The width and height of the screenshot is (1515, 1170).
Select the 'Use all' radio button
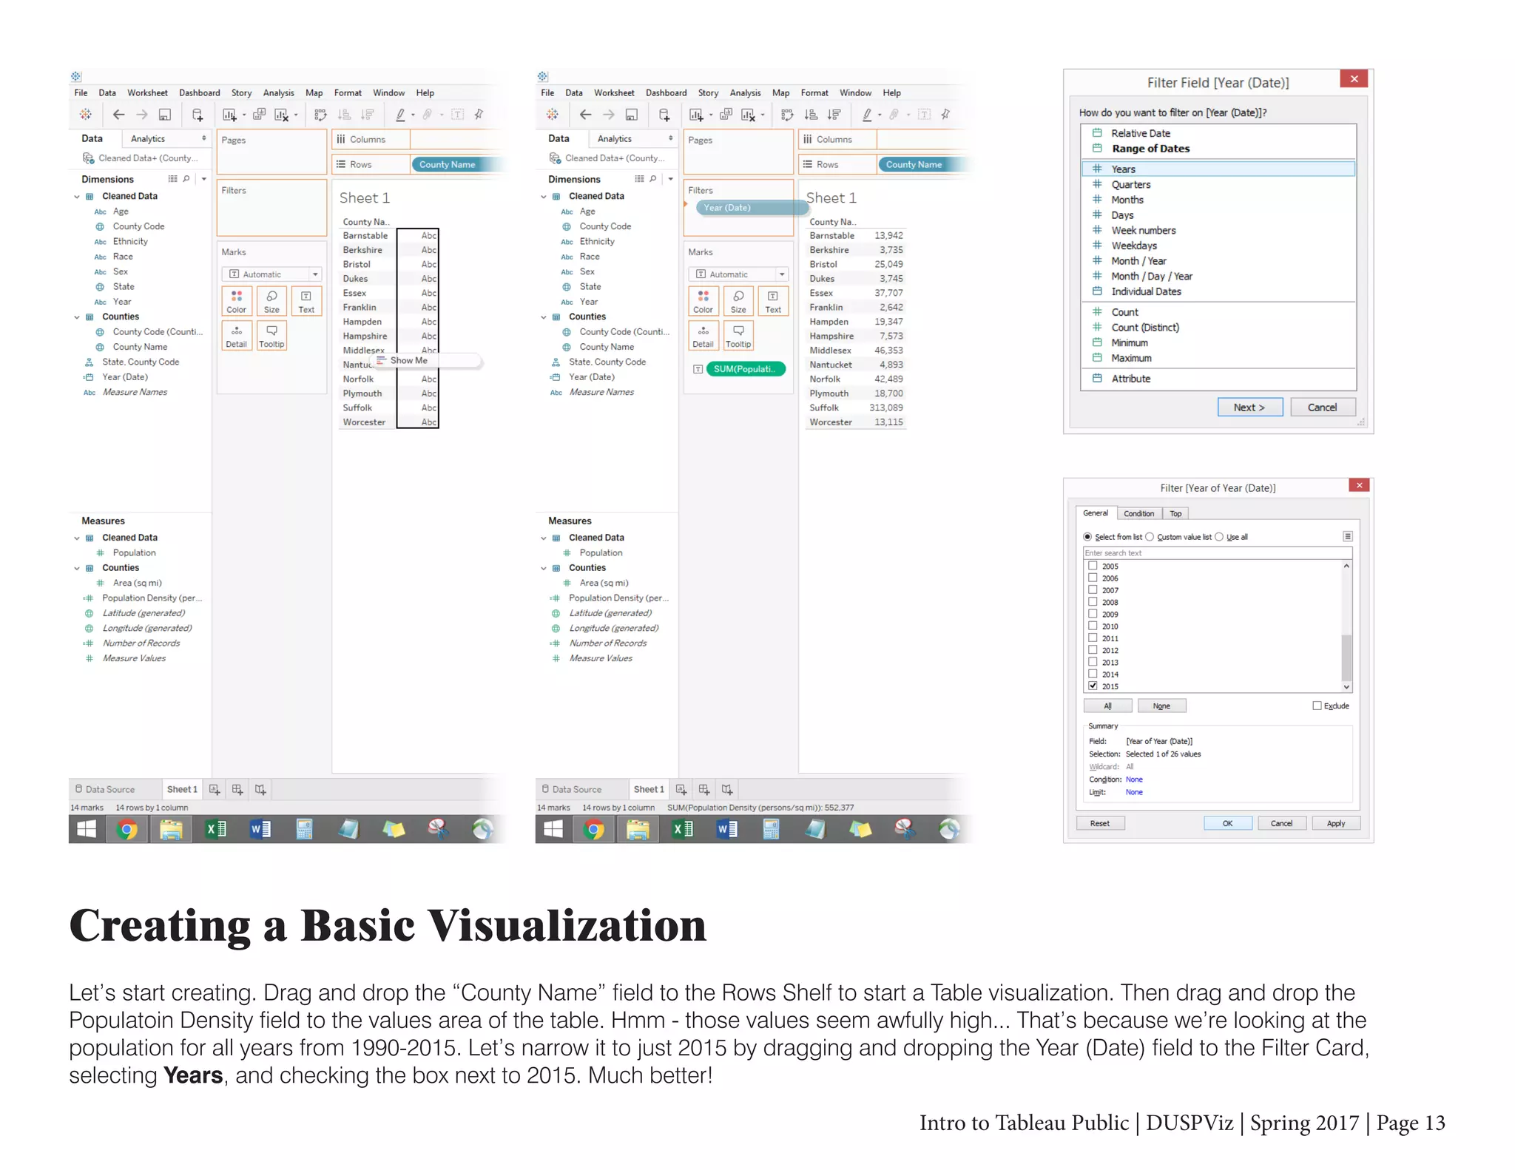pos(1219,537)
